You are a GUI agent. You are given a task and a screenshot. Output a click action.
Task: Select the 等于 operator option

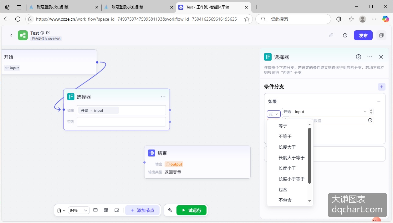pyautogui.click(x=283, y=126)
